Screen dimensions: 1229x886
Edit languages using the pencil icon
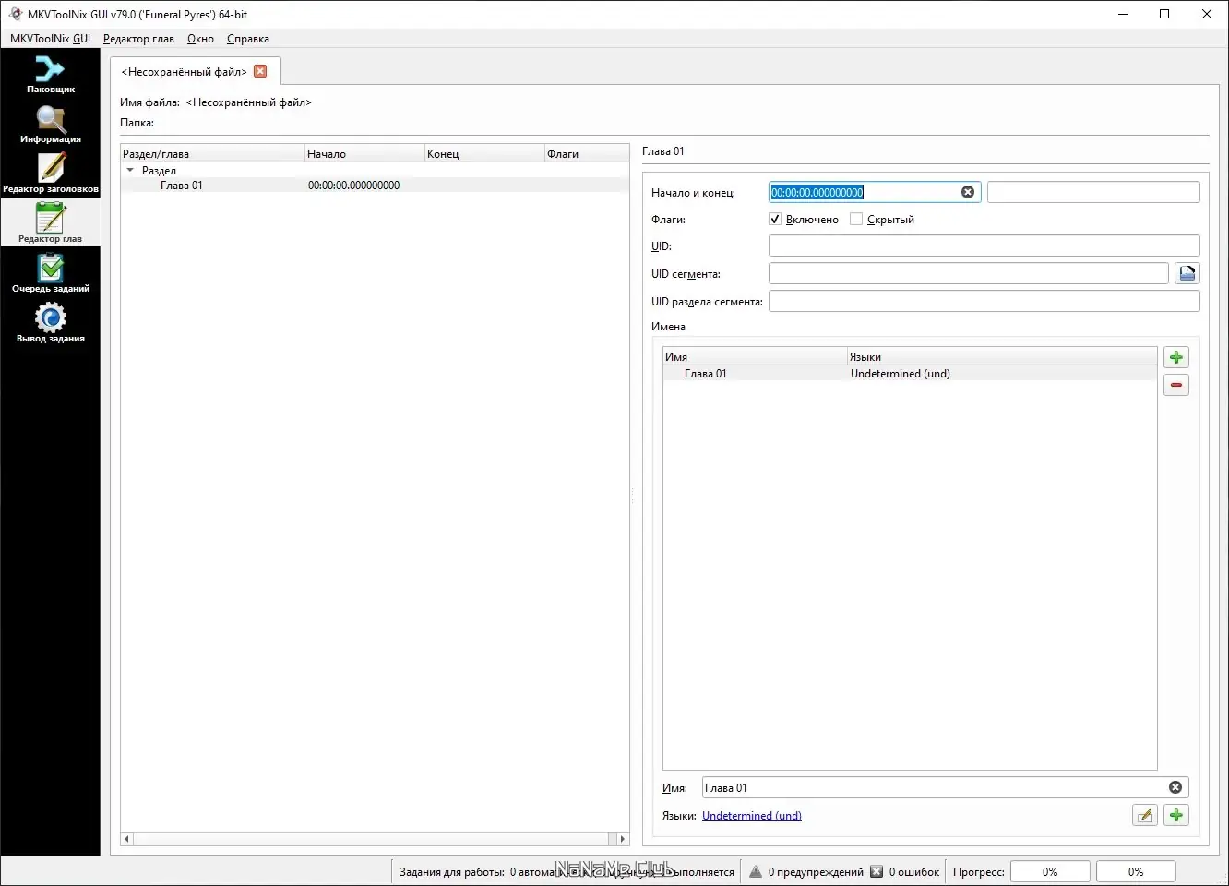[1144, 815]
